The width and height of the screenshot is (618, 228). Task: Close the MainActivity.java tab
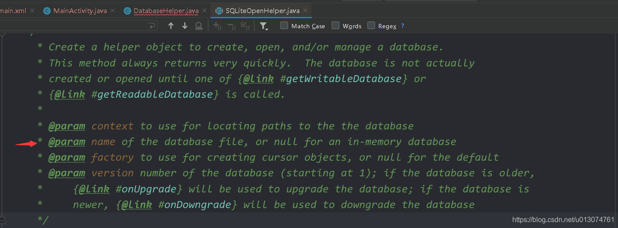click(113, 11)
